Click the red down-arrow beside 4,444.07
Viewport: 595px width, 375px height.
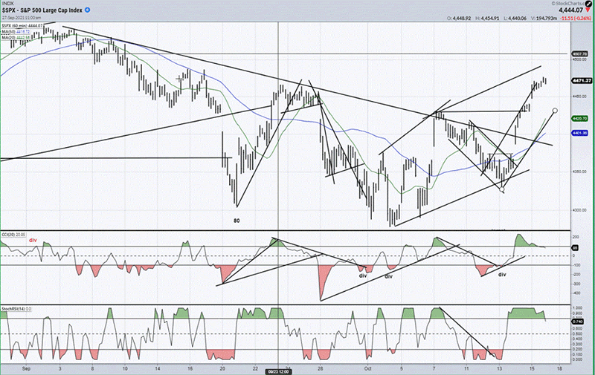pyautogui.click(x=588, y=10)
